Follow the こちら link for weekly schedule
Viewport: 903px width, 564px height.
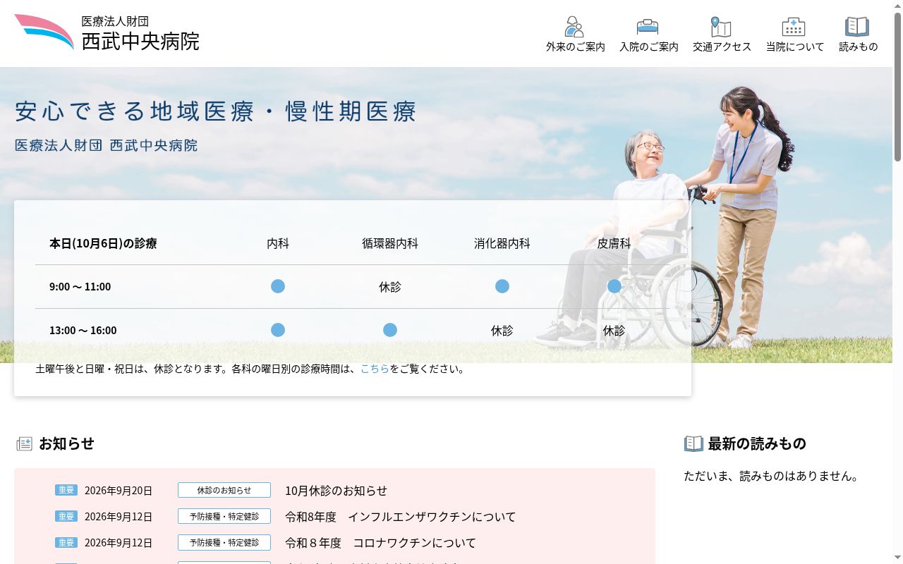pyautogui.click(x=375, y=369)
